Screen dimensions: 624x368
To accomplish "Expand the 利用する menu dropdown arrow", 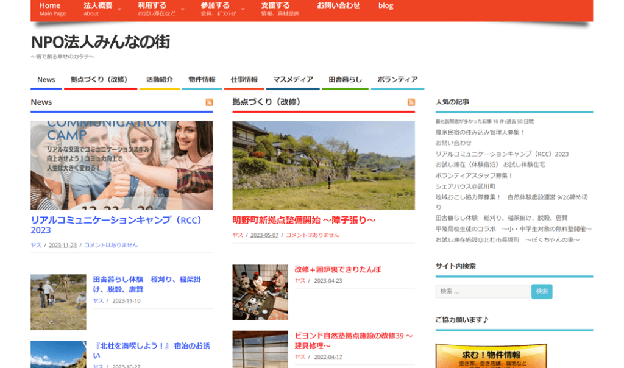I will tap(183, 9).
